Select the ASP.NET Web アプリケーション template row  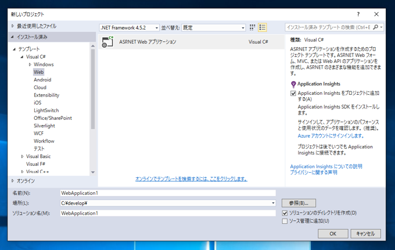pyautogui.click(x=191, y=42)
